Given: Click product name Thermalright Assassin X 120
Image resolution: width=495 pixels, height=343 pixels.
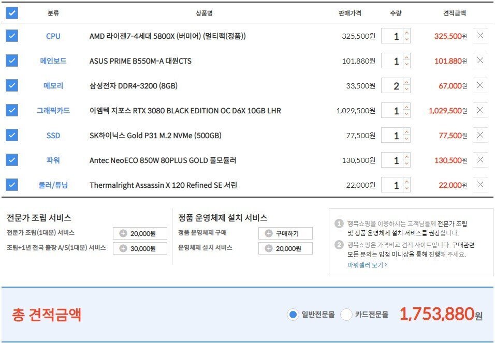Looking at the screenshot, I should point(163,185).
